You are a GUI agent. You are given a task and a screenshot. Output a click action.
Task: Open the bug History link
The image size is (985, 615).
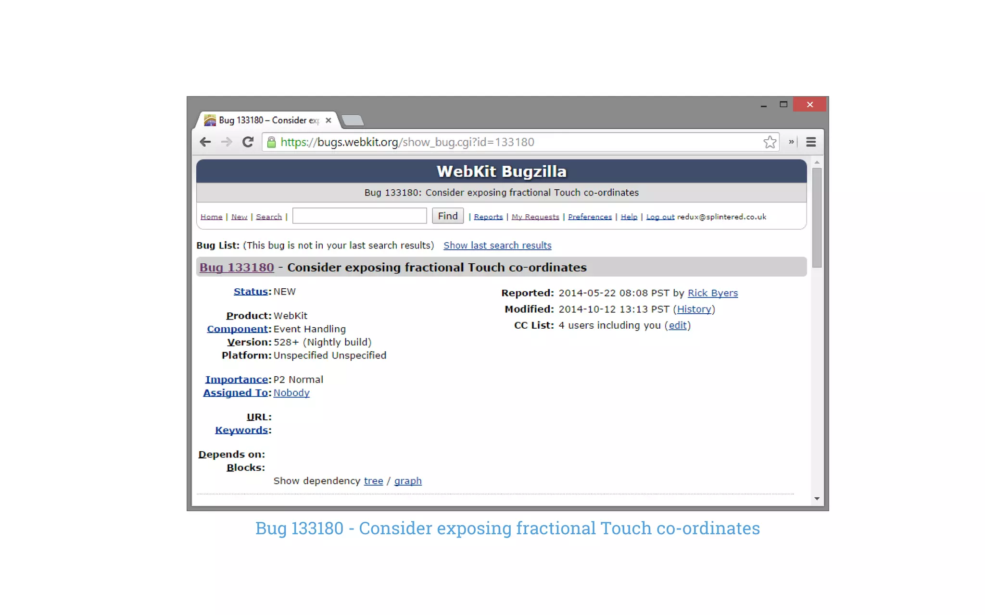click(694, 309)
